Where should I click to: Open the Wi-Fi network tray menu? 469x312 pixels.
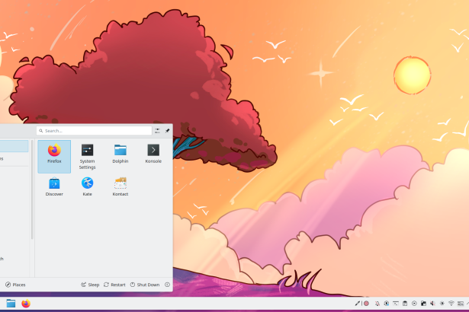[x=451, y=304]
